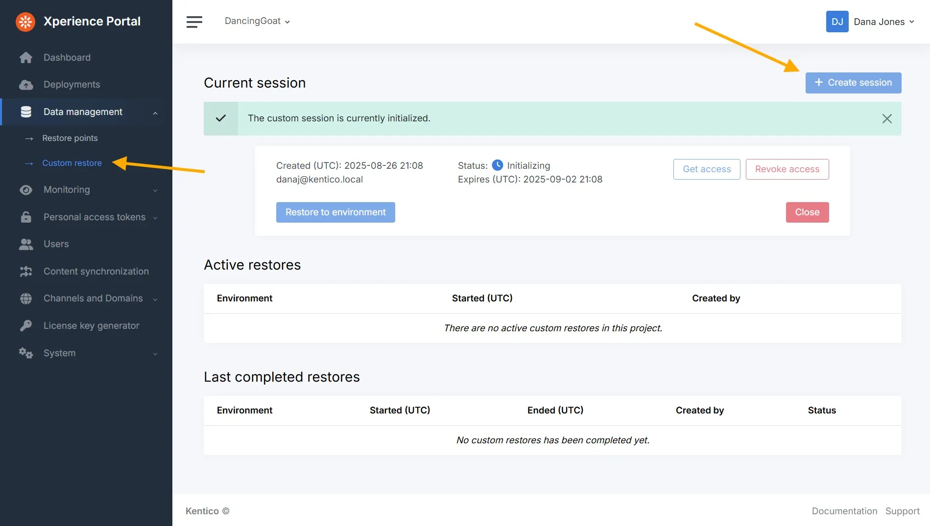Click the Initializing status clock icon
Screen dimensions: 930x526
(497, 165)
